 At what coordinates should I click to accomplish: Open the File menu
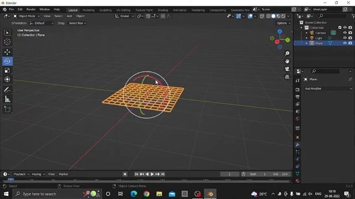click(11, 9)
